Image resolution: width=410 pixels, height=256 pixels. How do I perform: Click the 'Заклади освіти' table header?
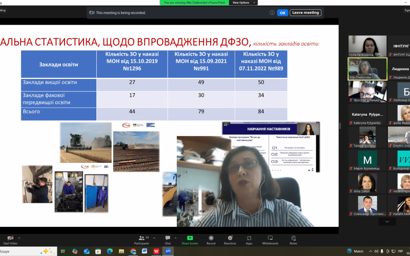[x=58, y=65]
